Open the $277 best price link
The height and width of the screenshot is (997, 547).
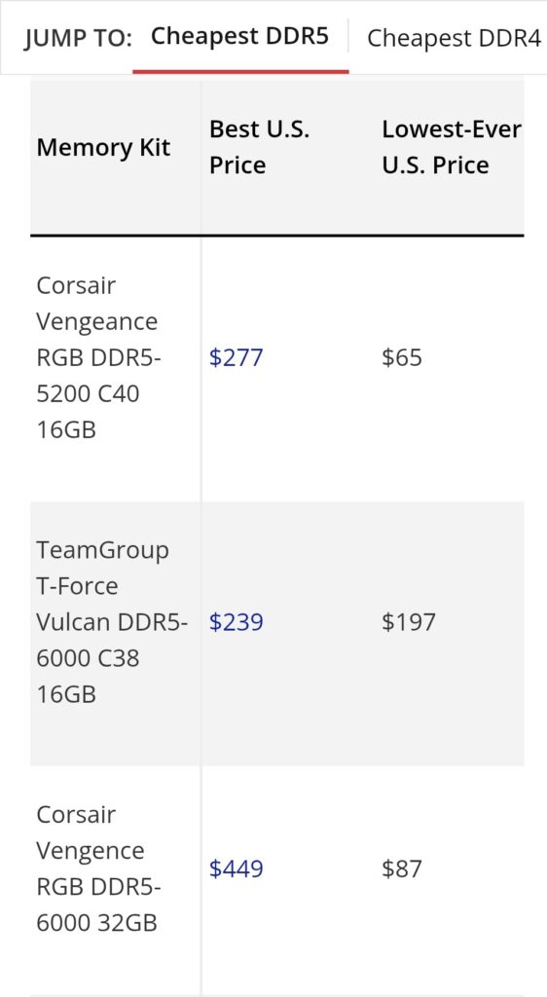point(236,357)
